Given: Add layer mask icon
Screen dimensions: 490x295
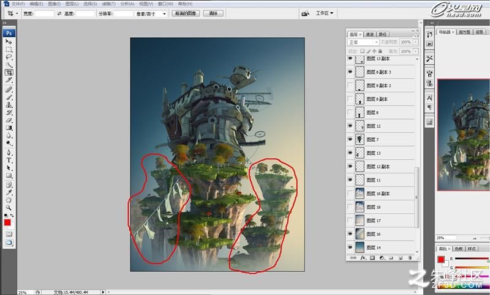Looking at the screenshot, I should [x=372, y=258].
